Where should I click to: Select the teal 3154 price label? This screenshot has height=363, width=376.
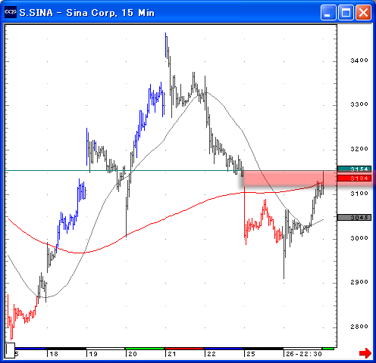tap(354, 169)
